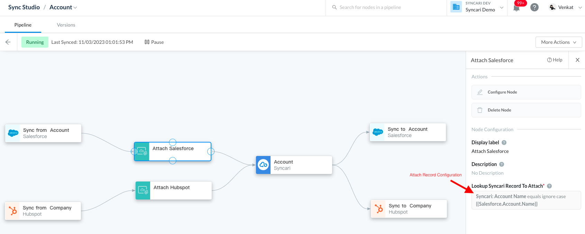585x234 pixels.
Task: Click the Hubspot icon on Sync from Company node
Action: click(13, 211)
